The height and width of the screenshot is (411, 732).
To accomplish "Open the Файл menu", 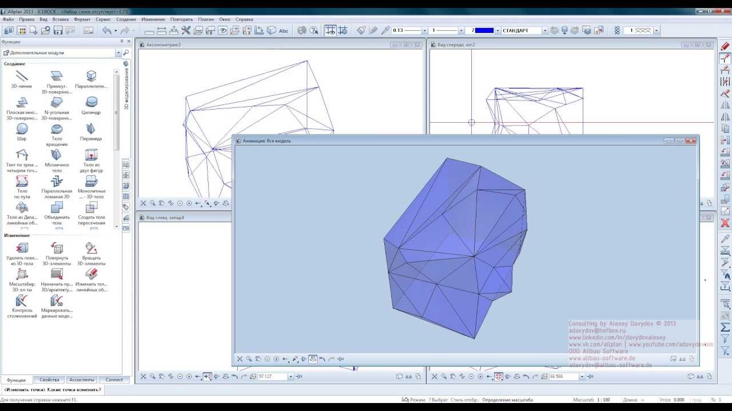I will (8, 19).
